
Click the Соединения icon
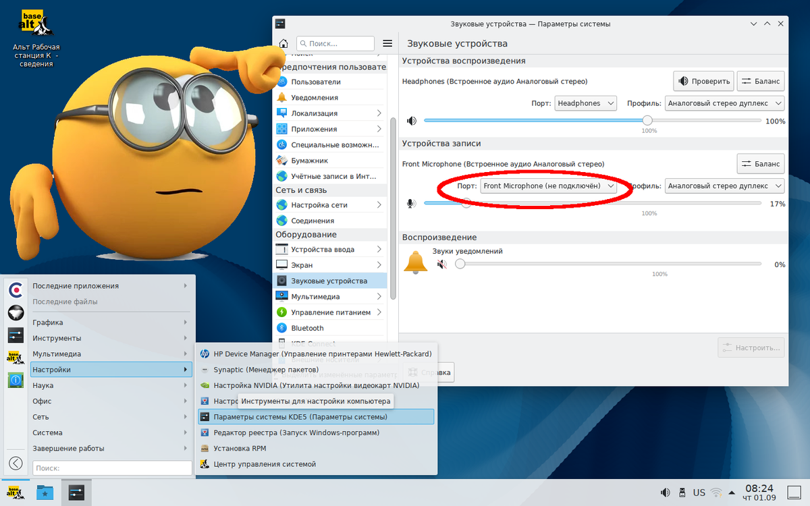coord(282,221)
